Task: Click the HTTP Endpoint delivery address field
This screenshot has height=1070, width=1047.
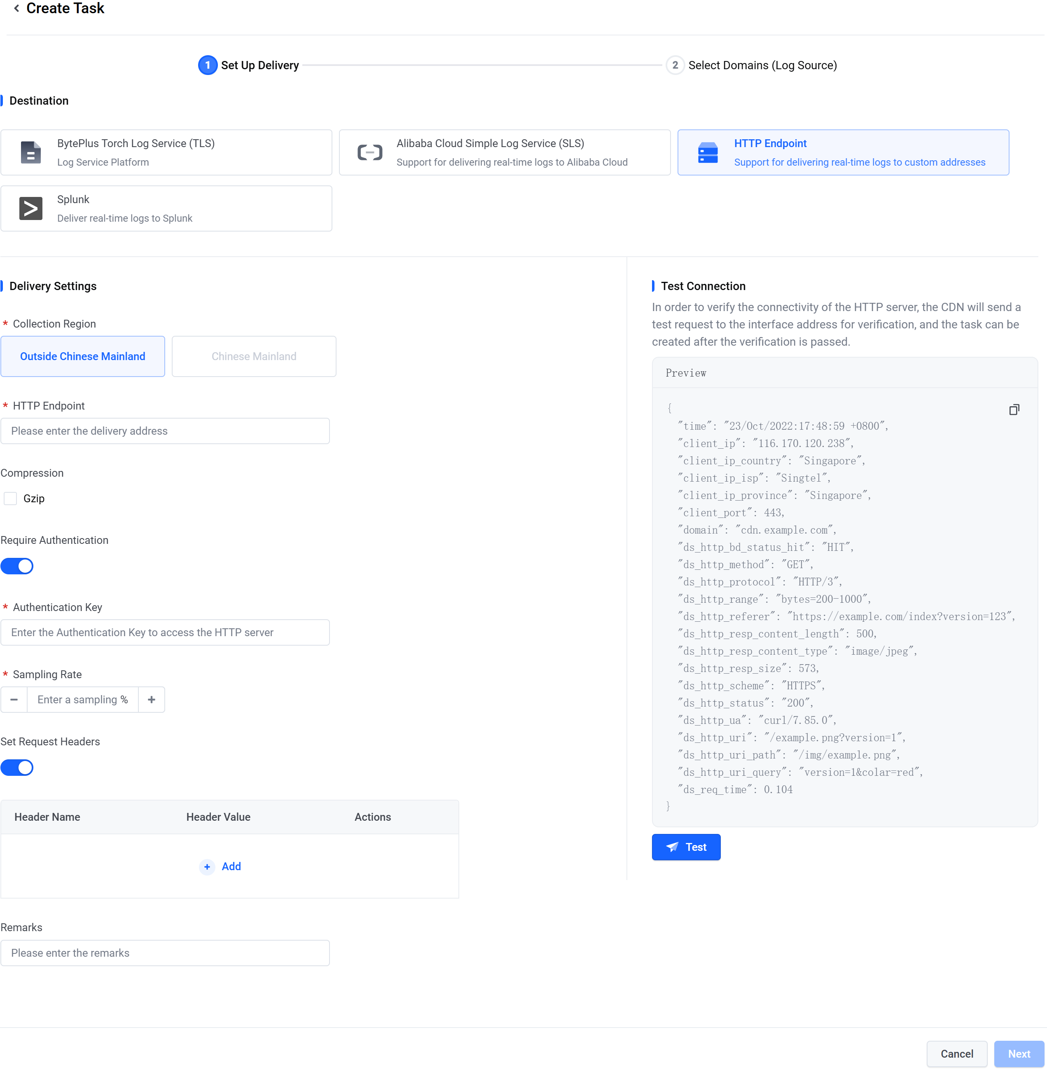Action: point(165,431)
